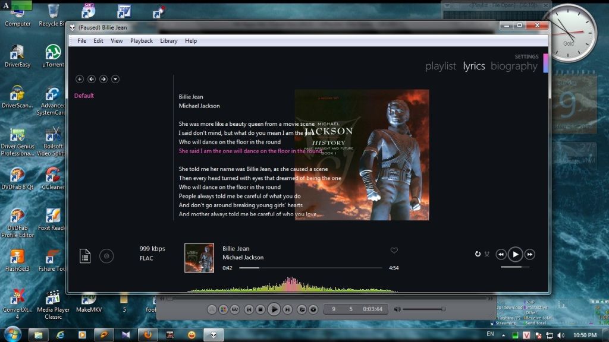The image size is (609, 342).
Task: Select the Default playlist
Action: (x=84, y=96)
